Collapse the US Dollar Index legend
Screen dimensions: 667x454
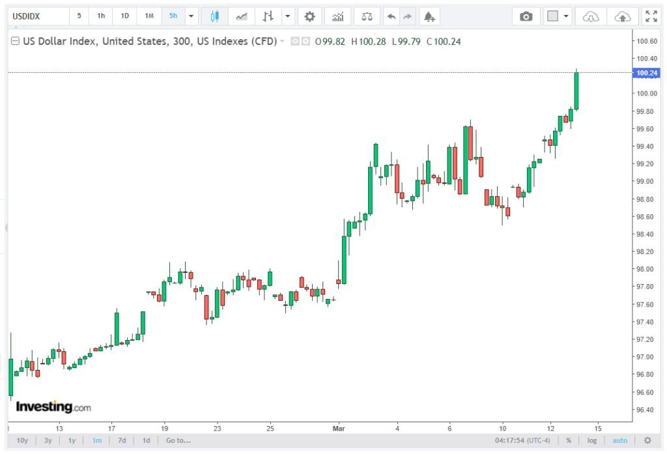[x=16, y=42]
